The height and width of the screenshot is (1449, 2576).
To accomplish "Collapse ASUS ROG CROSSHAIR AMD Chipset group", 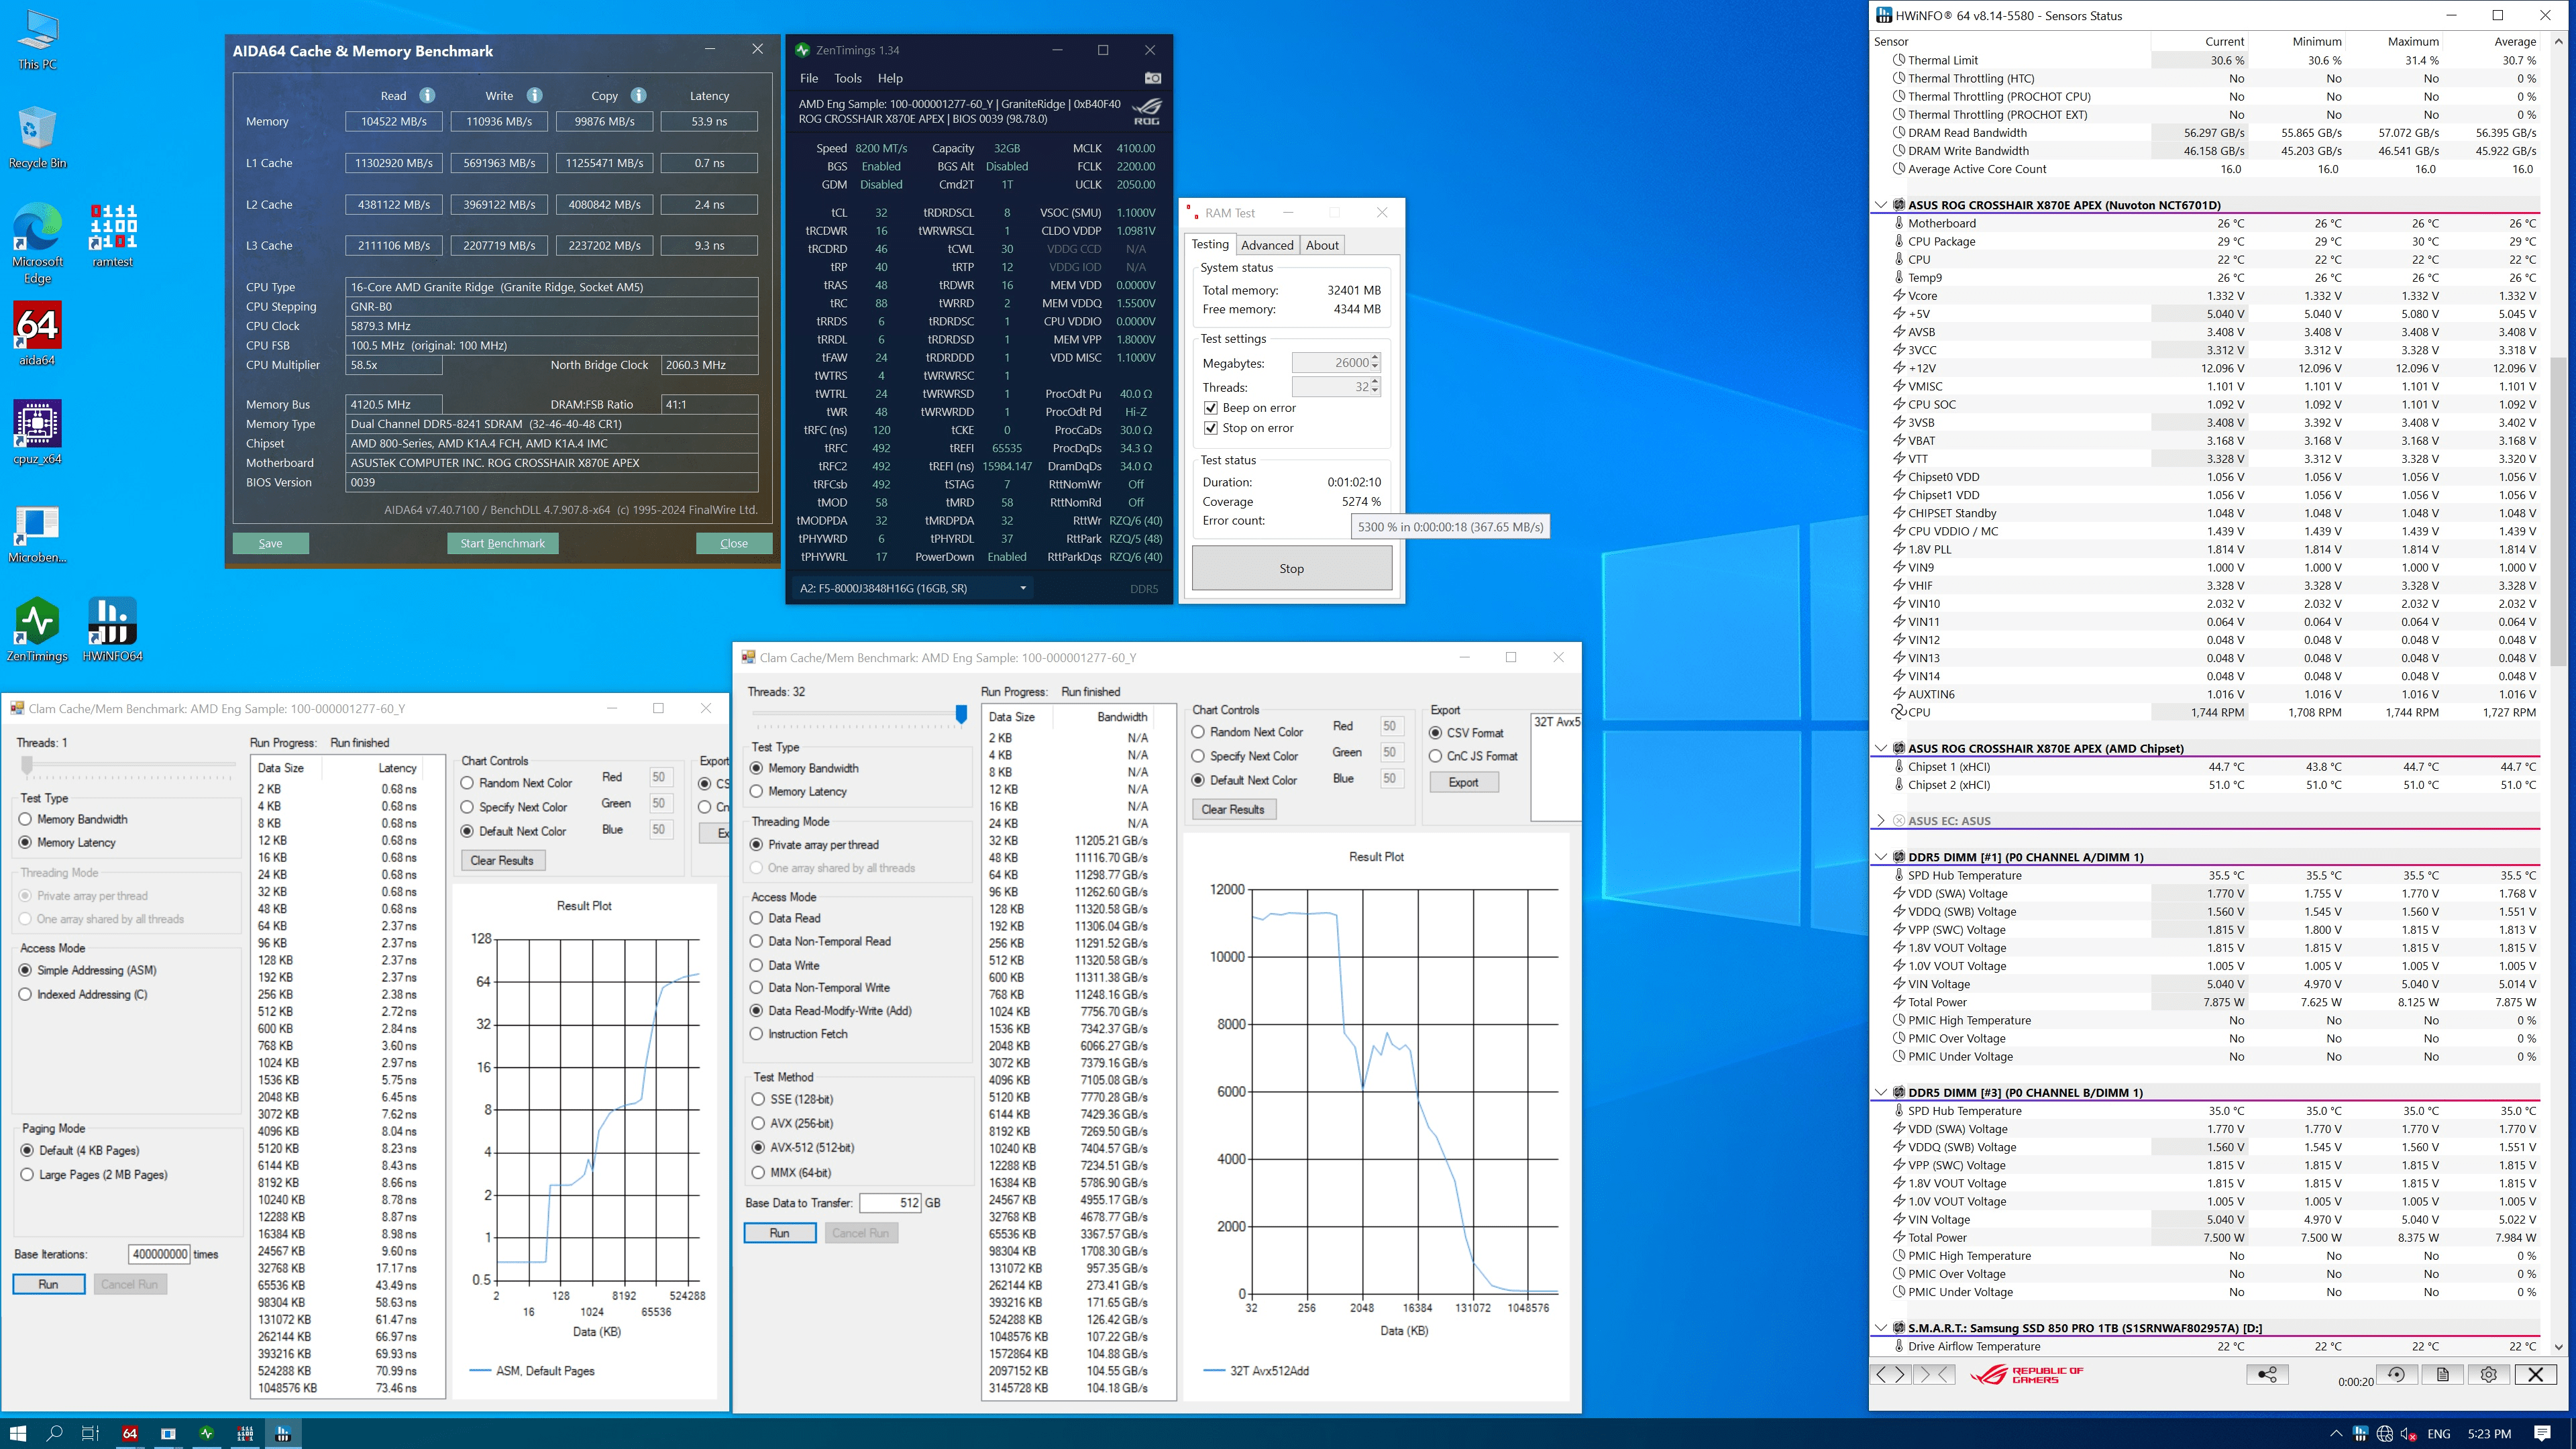I will click(x=1880, y=748).
